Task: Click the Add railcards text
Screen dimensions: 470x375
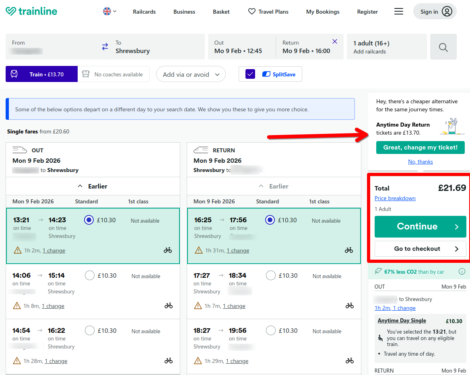Action: pyautogui.click(x=369, y=51)
